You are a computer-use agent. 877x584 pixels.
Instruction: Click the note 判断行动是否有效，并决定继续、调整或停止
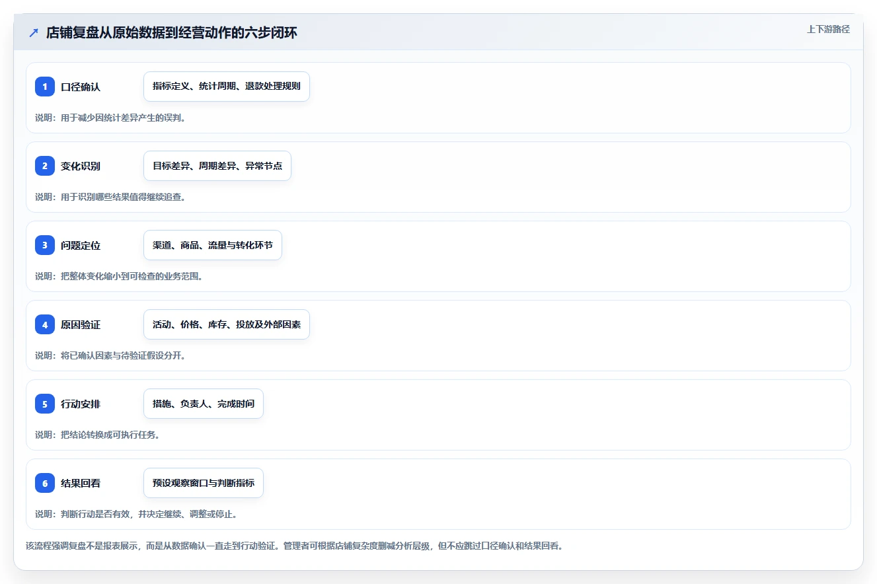(136, 514)
